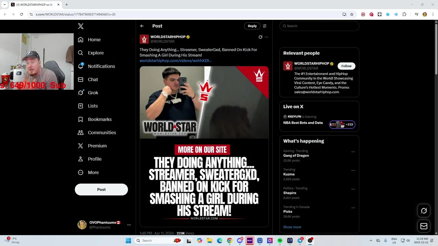
Task: Join the NBA Best Bets and Data space
Action: coord(303,123)
